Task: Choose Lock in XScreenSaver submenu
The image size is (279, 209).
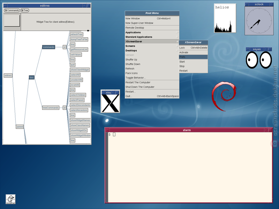Action: point(193,48)
